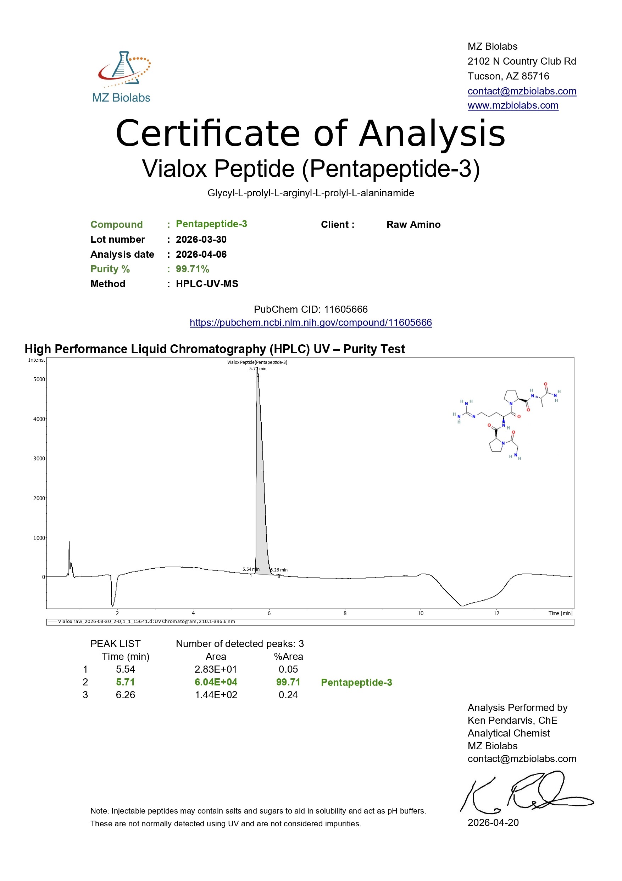Click the 0.05 %Area cell
The height and width of the screenshot is (881, 622).
288,669
